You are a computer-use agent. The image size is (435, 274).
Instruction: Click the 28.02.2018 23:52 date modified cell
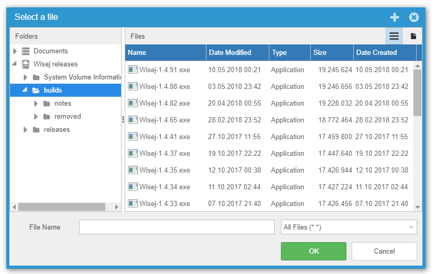tap(234, 120)
